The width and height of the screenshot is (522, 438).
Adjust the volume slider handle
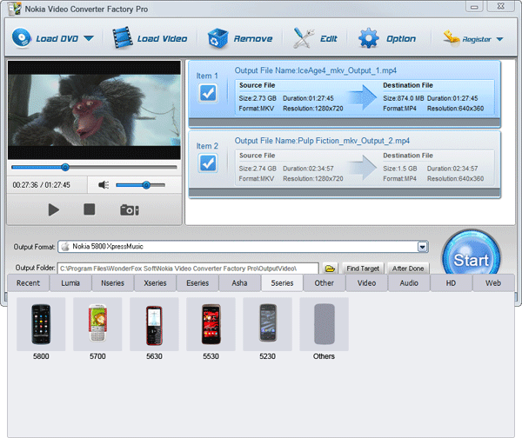[x=146, y=185]
